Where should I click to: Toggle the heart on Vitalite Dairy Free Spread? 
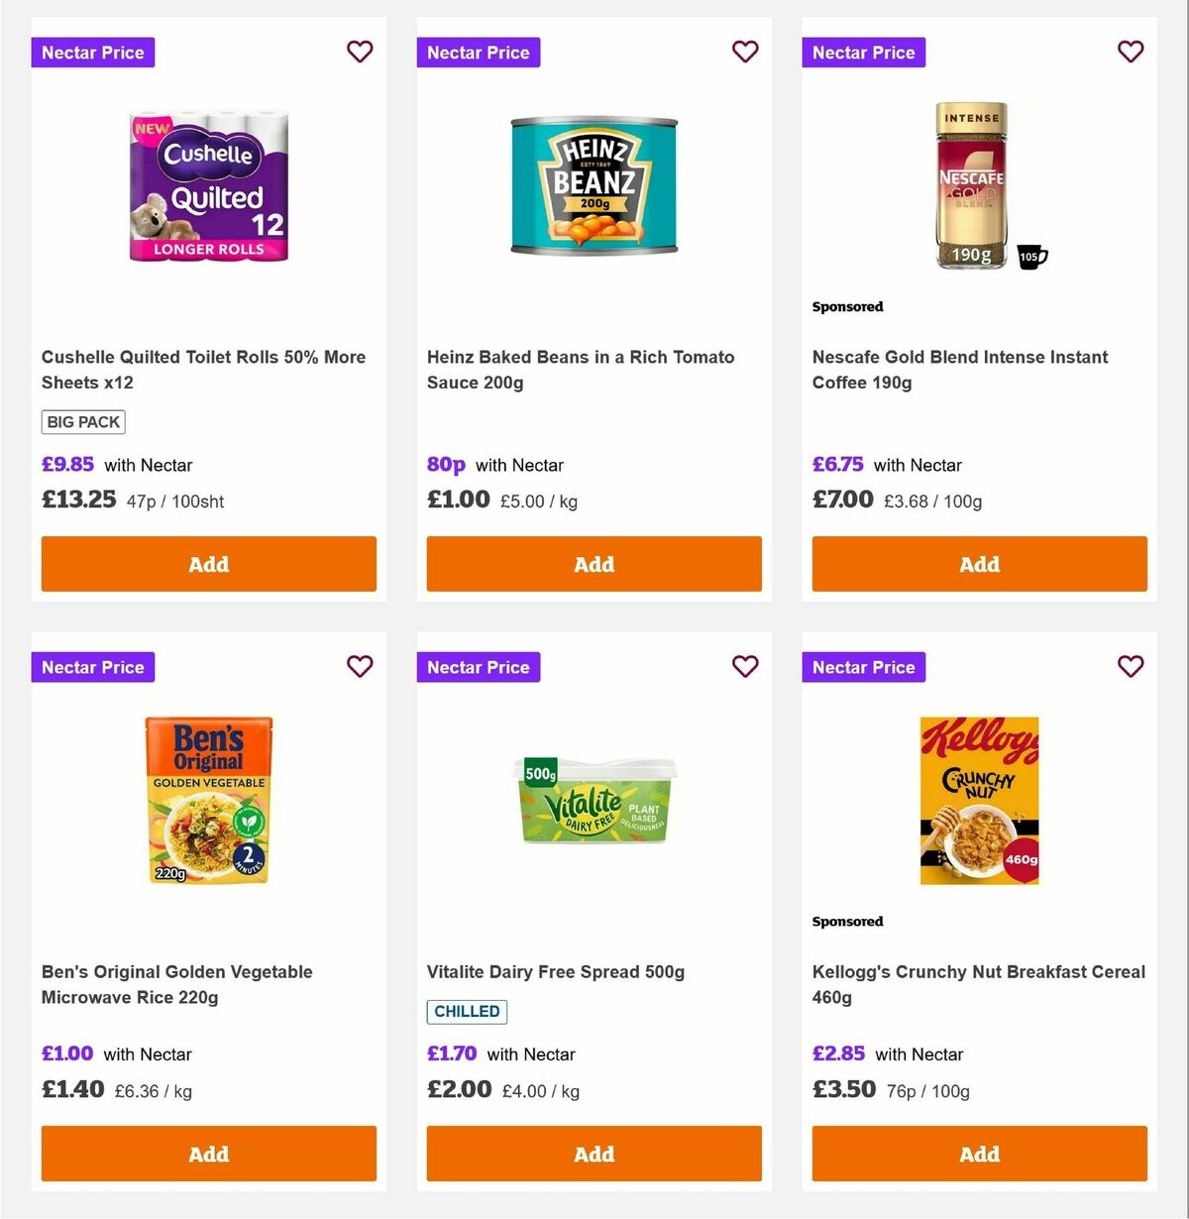[x=745, y=667]
